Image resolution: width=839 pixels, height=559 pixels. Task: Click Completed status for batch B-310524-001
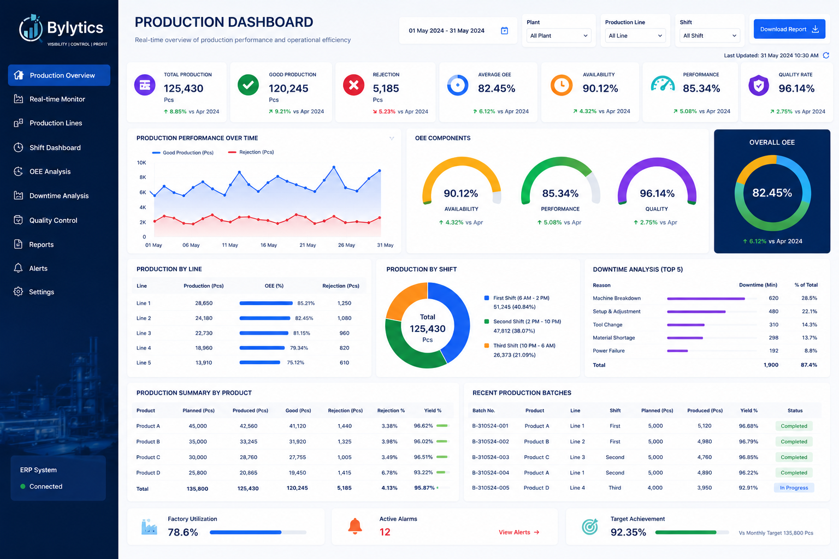(x=794, y=426)
